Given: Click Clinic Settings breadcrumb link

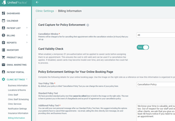Looking at the screenshot, I should pos(45,11).
